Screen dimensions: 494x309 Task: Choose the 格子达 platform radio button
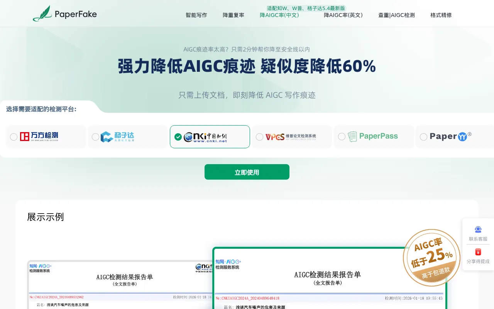point(96,137)
